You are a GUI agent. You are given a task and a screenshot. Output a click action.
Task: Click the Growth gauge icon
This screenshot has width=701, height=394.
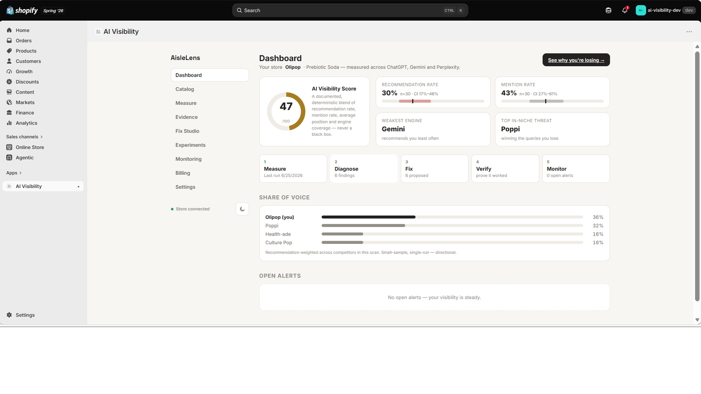tap(9, 71)
